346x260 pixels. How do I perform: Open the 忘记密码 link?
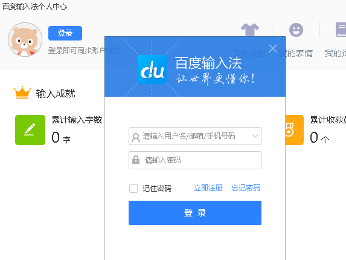tap(245, 188)
